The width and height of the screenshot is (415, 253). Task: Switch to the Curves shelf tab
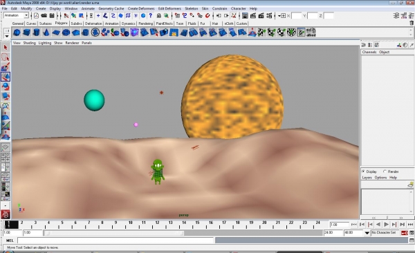pyautogui.click(x=31, y=24)
